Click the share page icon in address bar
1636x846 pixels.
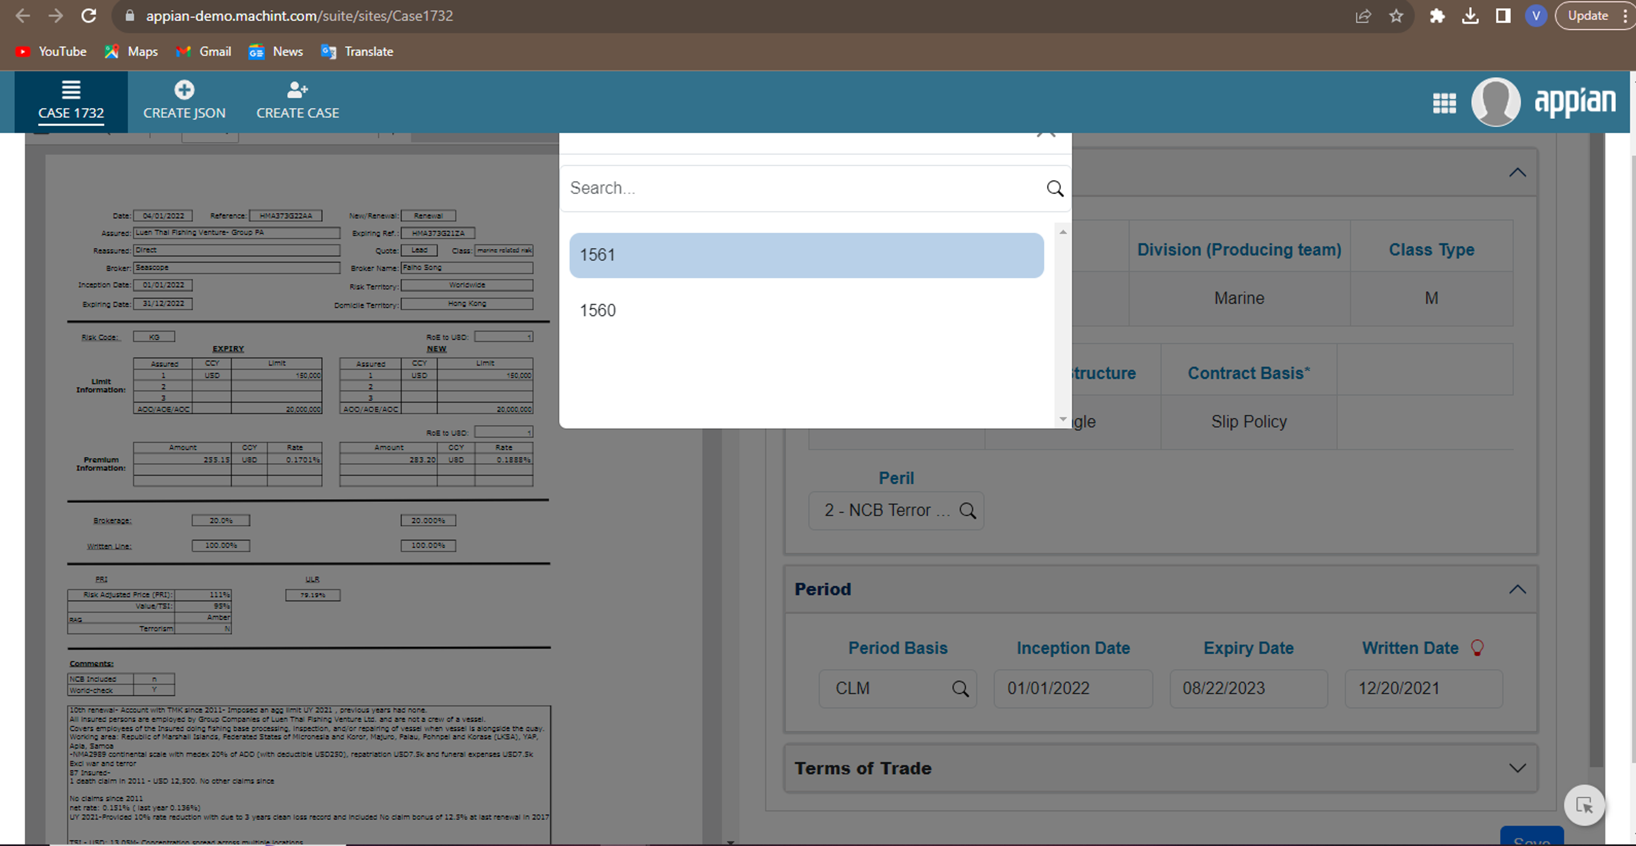pyautogui.click(x=1363, y=16)
